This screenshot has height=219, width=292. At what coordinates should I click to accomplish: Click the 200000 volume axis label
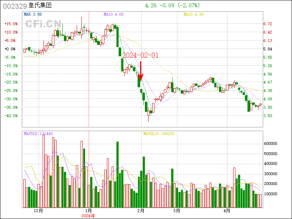coord(270,184)
